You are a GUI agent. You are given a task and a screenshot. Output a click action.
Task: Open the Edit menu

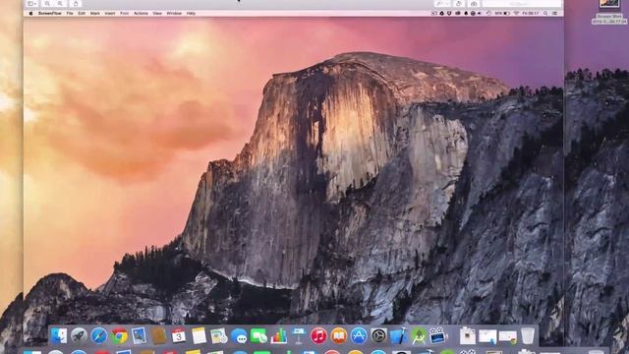pos(82,13)
